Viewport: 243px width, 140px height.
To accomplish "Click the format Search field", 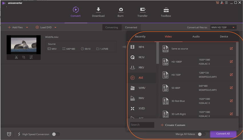I will 142,125.
